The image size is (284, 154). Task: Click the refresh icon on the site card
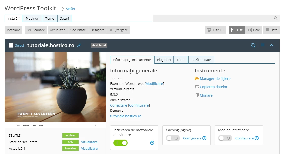[253, 45]
